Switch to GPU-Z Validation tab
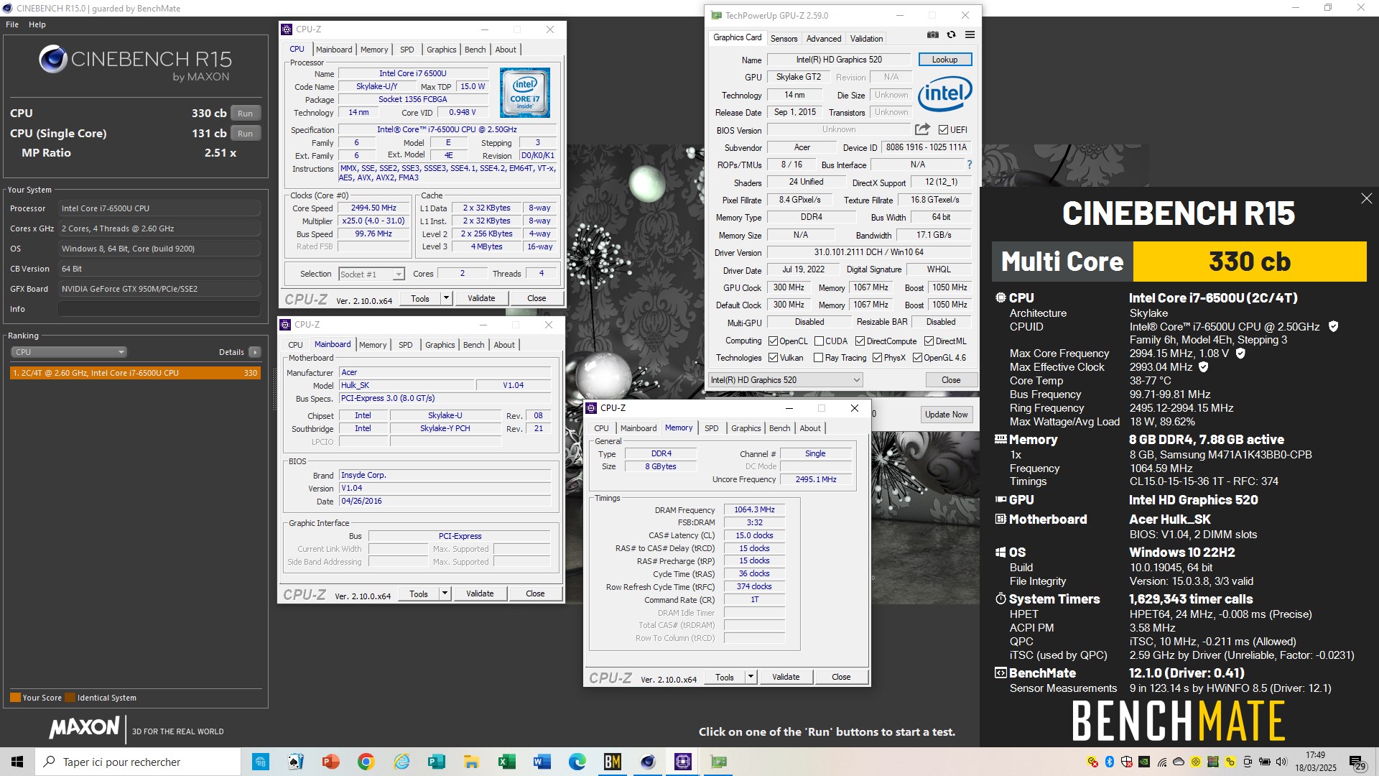The height and width of the screenshot is (776, 1379). pyautogui.click(x=866, y=39)
